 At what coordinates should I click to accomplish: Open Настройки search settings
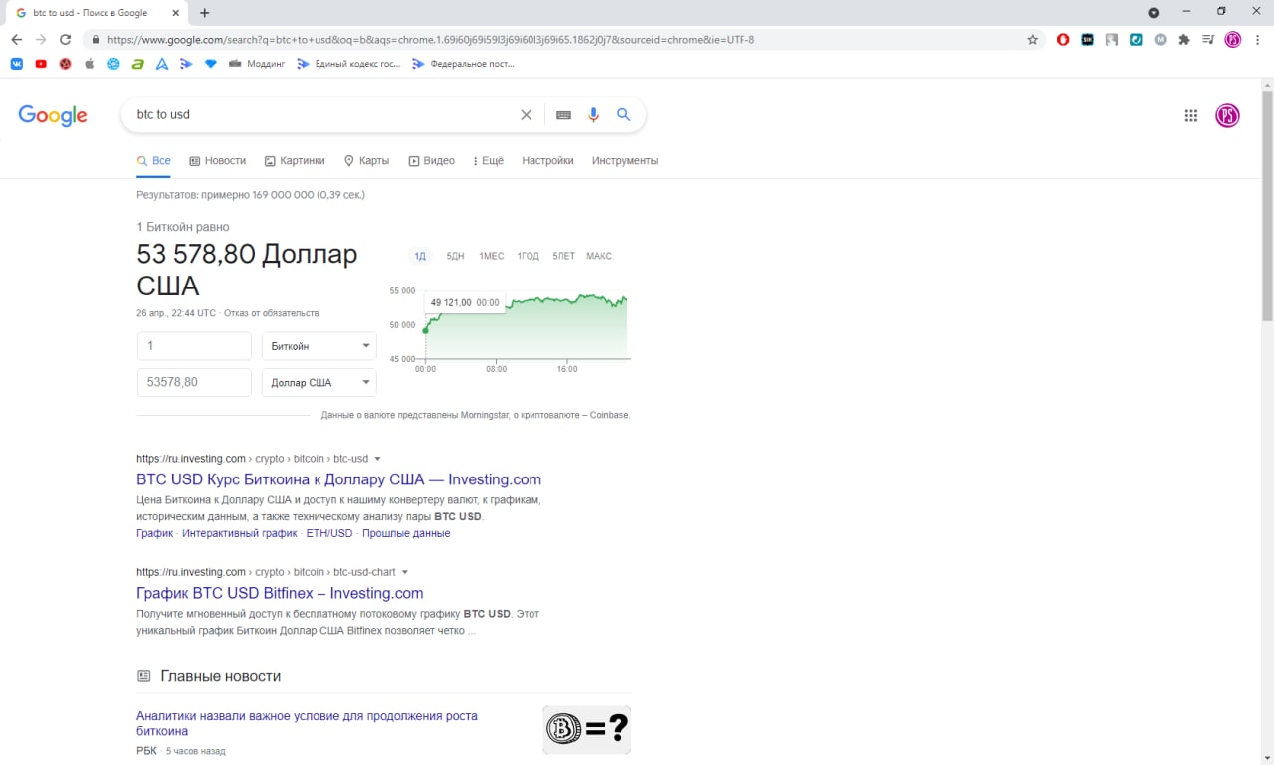[x=547, y=161]
